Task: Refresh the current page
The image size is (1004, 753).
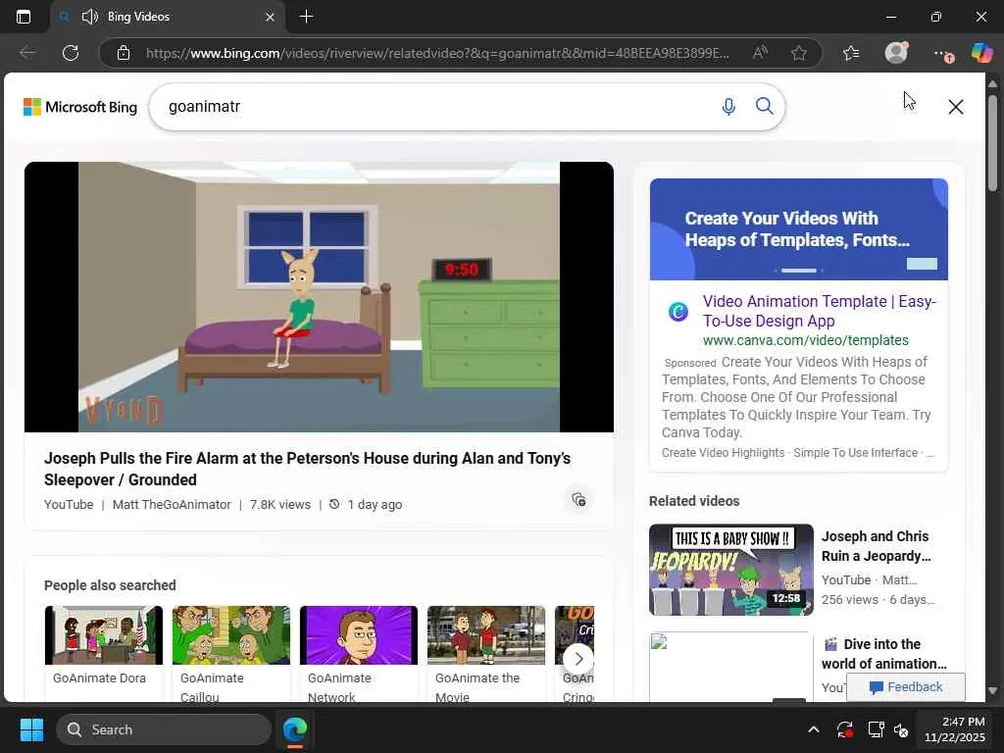Action: (71, 53)
